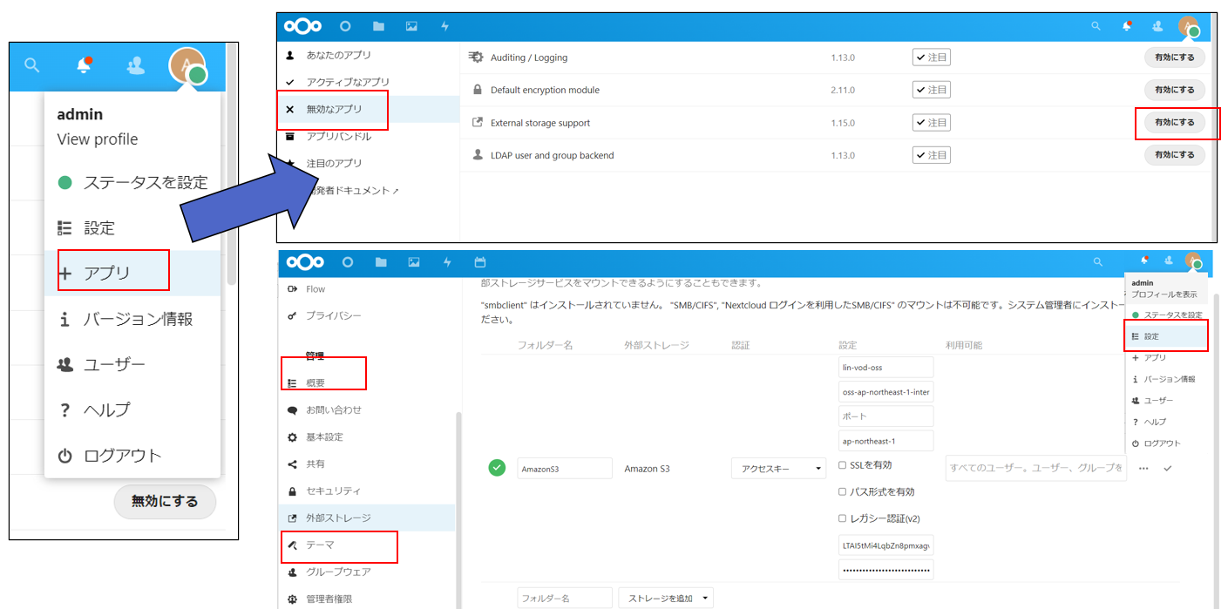Click 有効にする for External storage support

(1174, 123)
